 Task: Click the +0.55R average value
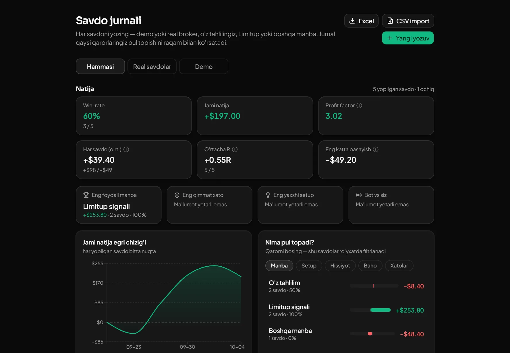[218, 160]
